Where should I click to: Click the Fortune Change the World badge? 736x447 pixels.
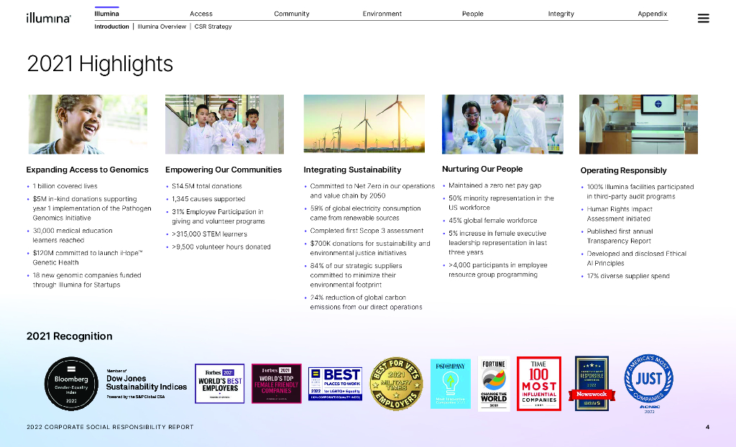494,384
